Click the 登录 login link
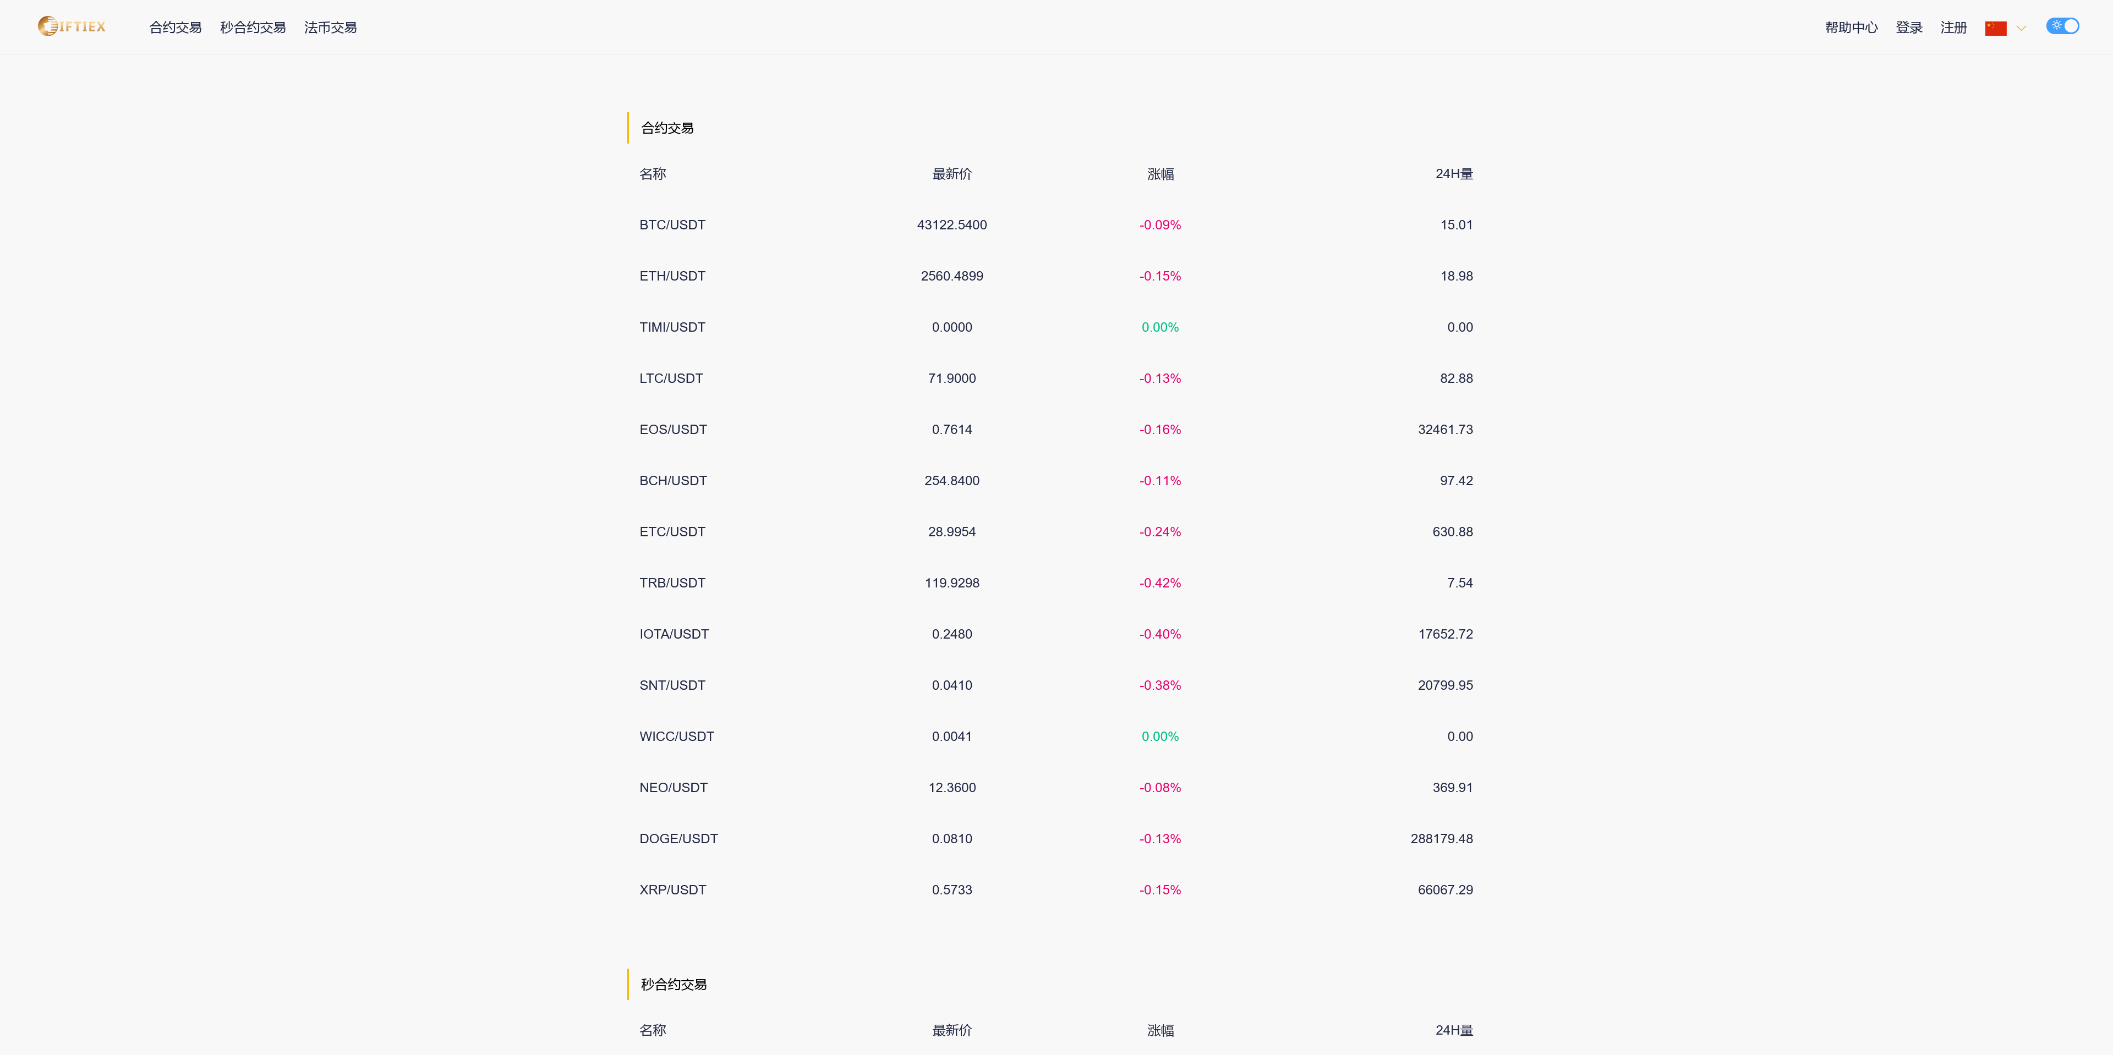The width and height of the screenshot is (2113, 1055). pos(1909,27)
